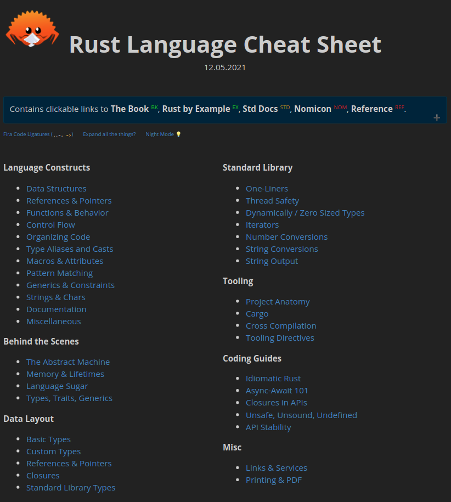The image size is (451, 502).
Task: Navigate to Cargo under Tooling
Action: click(257, 314)
